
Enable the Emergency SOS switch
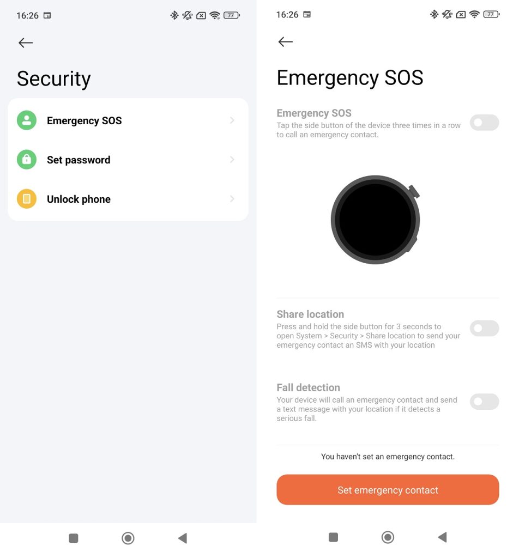484,123
